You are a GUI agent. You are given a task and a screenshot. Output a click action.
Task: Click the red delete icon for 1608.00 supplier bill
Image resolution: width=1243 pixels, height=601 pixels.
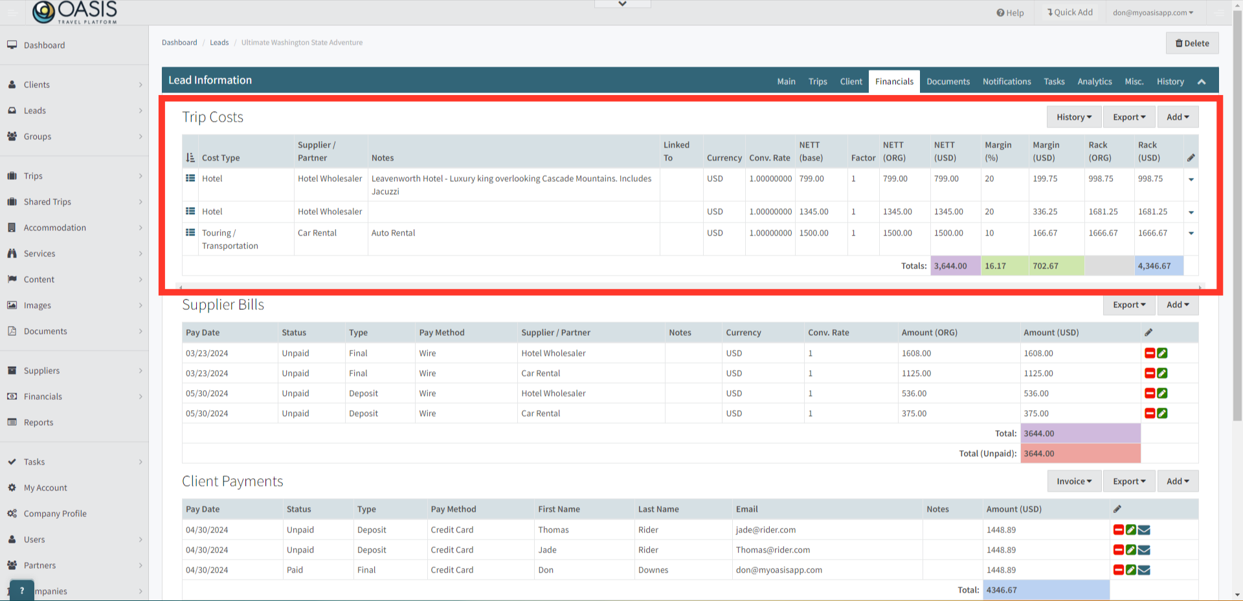(x=1150, y=353)
